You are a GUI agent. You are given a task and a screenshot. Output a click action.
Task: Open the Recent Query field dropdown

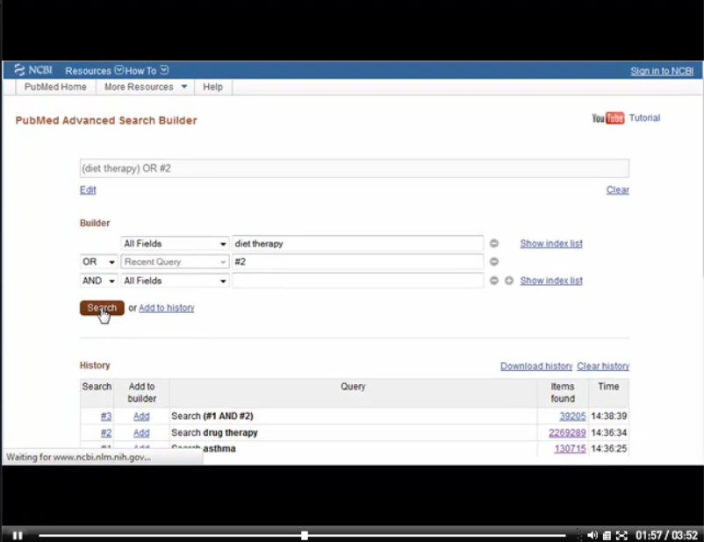point(175,261)
